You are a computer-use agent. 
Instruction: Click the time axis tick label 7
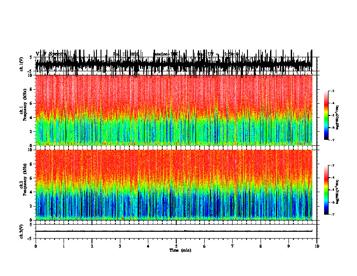(233, 246)
